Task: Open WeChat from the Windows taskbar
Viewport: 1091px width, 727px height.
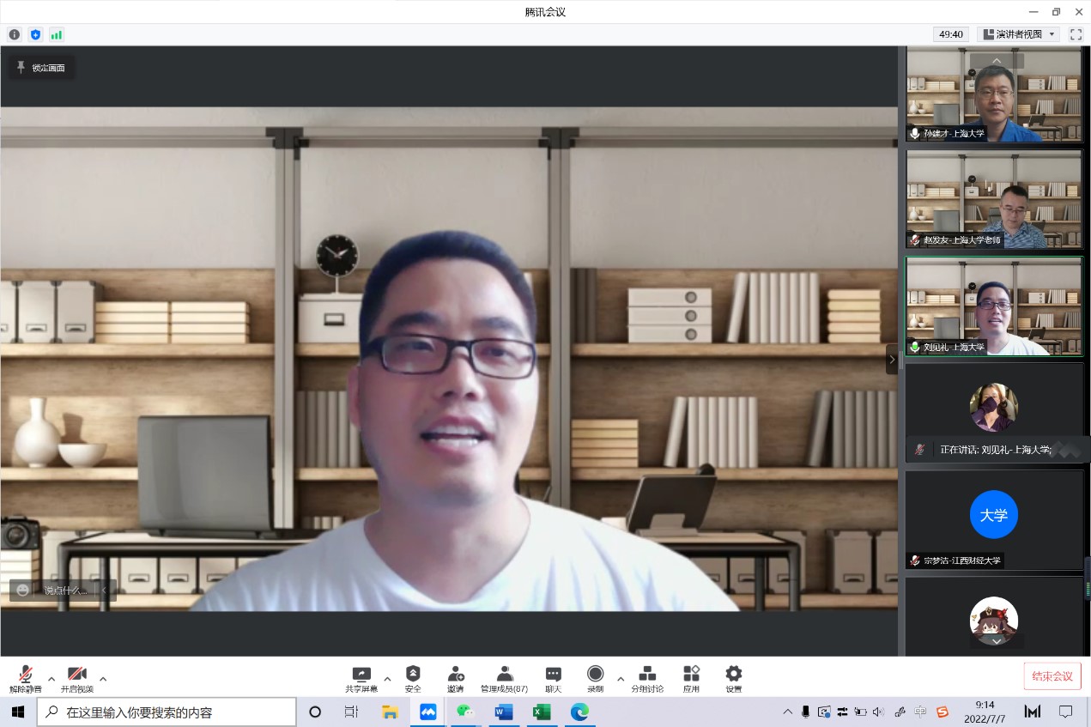Action: tap(465, 712)
